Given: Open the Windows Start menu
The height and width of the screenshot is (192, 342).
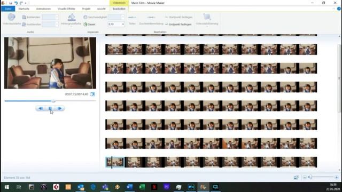Looking at the screenshot, I should pyautogui.click(x=6, y=187).
